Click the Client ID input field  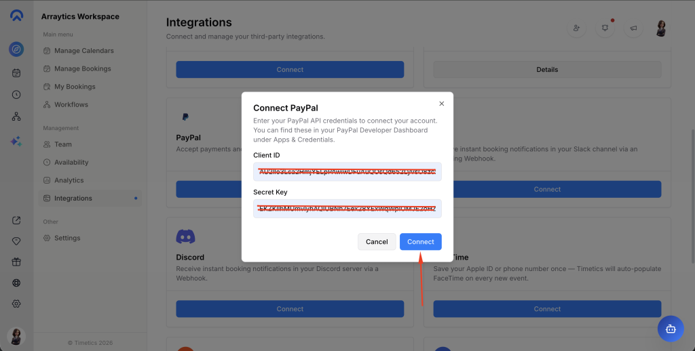pos(347,172)
